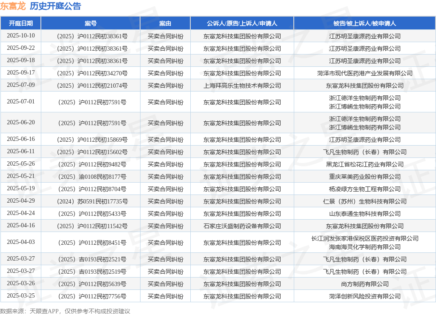Click defendant 杨凌绿方生物工程有限公司
The height and width of the screenshot is (315, 436).
pos(364,189)
